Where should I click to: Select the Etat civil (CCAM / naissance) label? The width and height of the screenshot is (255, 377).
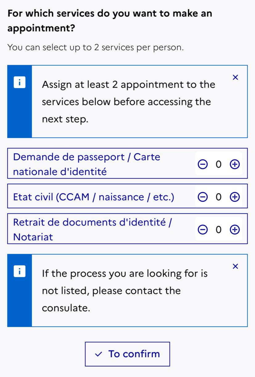pos(94,197)
